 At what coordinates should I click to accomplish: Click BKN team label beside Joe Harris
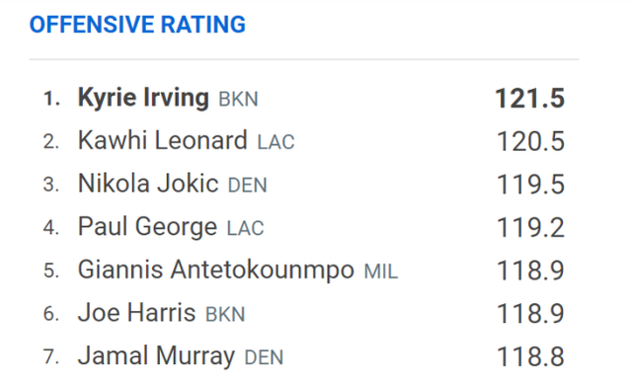pos(225,314)
